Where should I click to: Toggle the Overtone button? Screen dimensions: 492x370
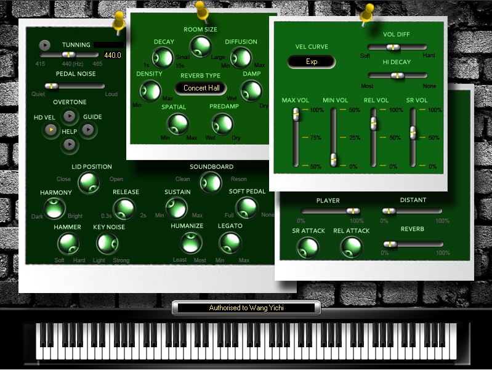point(70,115)
